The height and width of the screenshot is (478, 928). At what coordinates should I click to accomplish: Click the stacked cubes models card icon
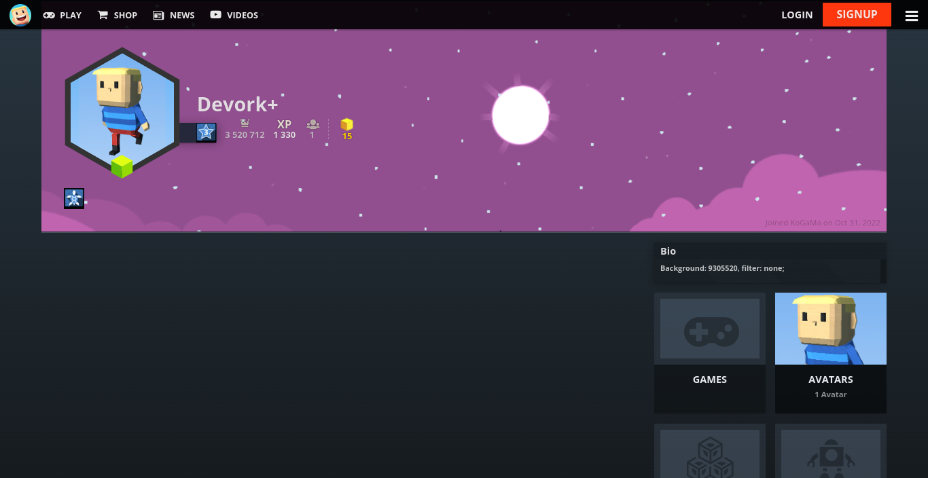[x=710, y=457]
